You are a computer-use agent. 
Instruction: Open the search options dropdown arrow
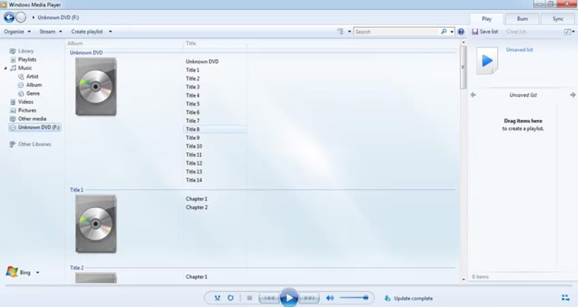click(452, 32)
